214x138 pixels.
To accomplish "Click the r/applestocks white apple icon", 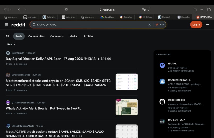I will click(x=162, y=101).
